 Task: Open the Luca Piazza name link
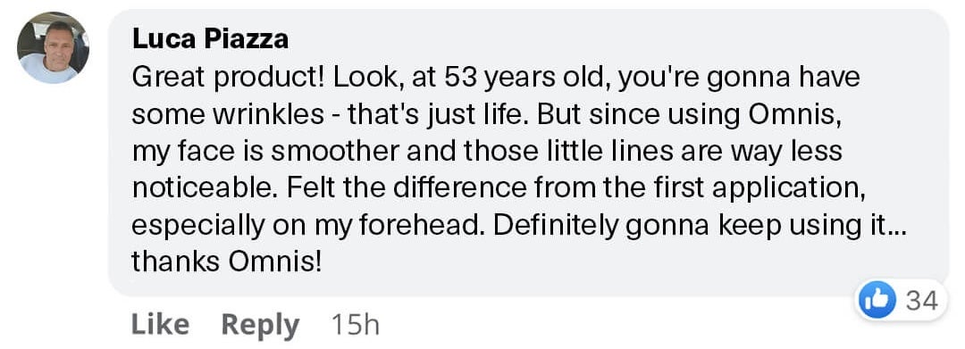coord(210,39)
